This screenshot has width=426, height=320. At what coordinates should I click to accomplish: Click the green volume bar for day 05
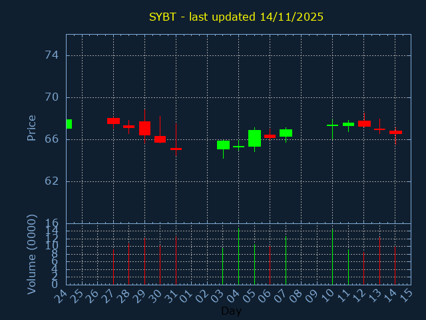(x=254, y=264)
